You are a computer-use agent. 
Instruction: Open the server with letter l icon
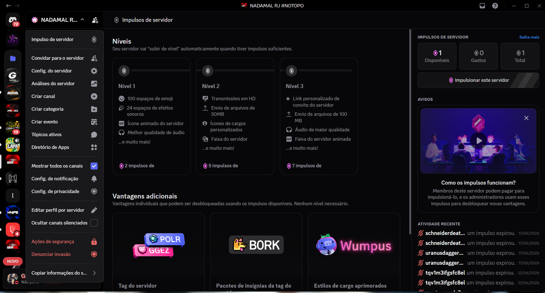click(x=13, y=196)
